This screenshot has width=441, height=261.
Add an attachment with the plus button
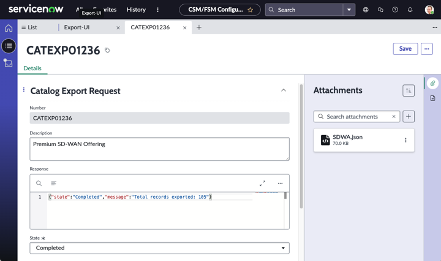click(x=409, y=117)
